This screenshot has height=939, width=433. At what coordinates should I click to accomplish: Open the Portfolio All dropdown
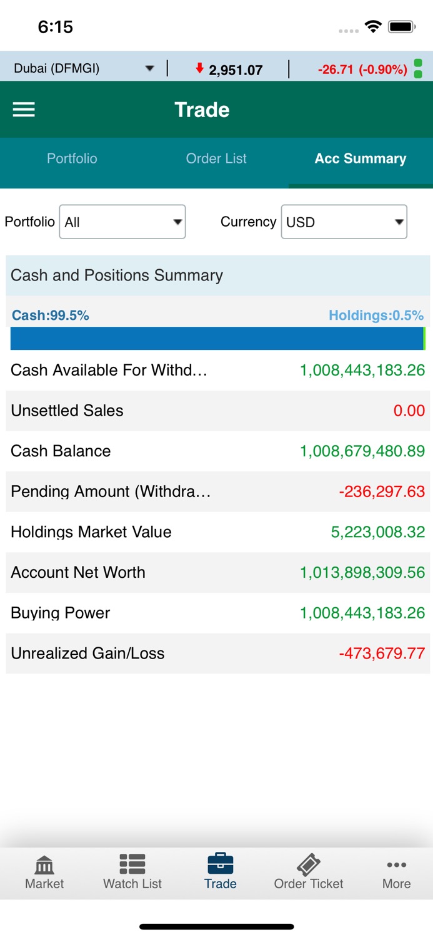[122, 222]
